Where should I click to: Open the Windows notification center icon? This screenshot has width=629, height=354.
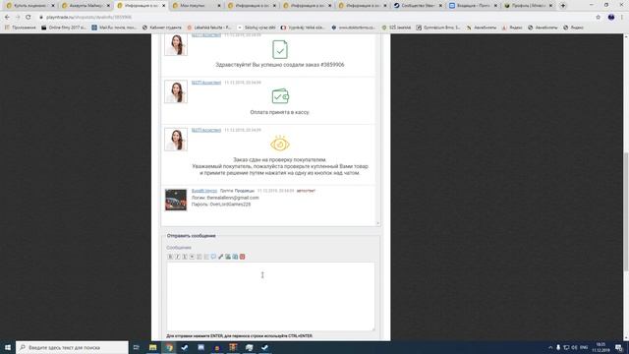619,347
